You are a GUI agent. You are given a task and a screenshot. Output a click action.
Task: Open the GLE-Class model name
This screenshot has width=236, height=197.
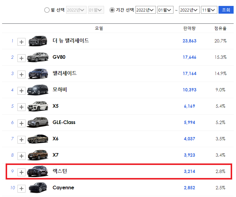point(64,122)
